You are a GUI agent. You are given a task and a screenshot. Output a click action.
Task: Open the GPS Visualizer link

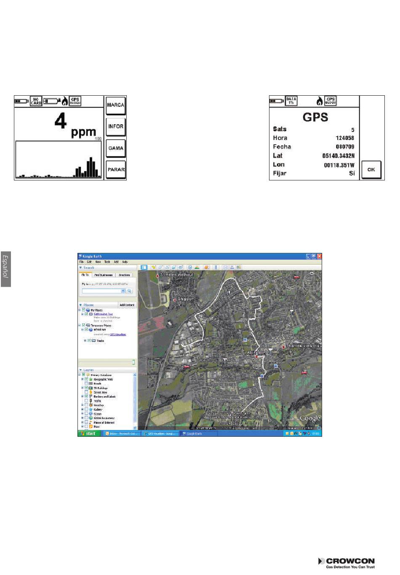click(118, 334)
